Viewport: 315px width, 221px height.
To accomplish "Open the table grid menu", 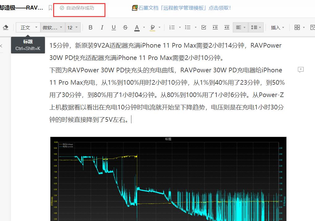I will [298, 27].
